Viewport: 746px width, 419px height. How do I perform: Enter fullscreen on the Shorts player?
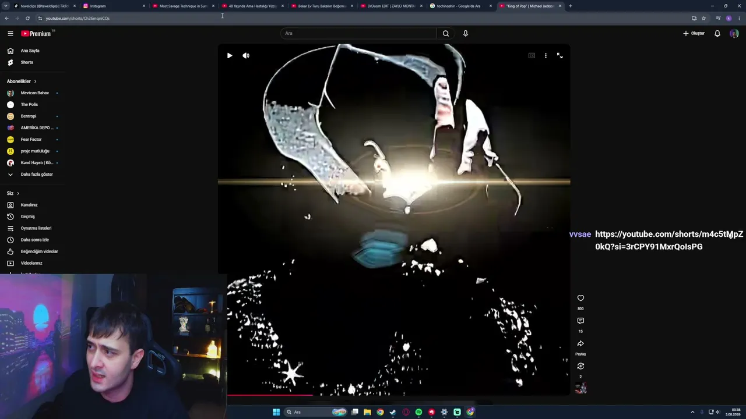(x=559, y=56)
